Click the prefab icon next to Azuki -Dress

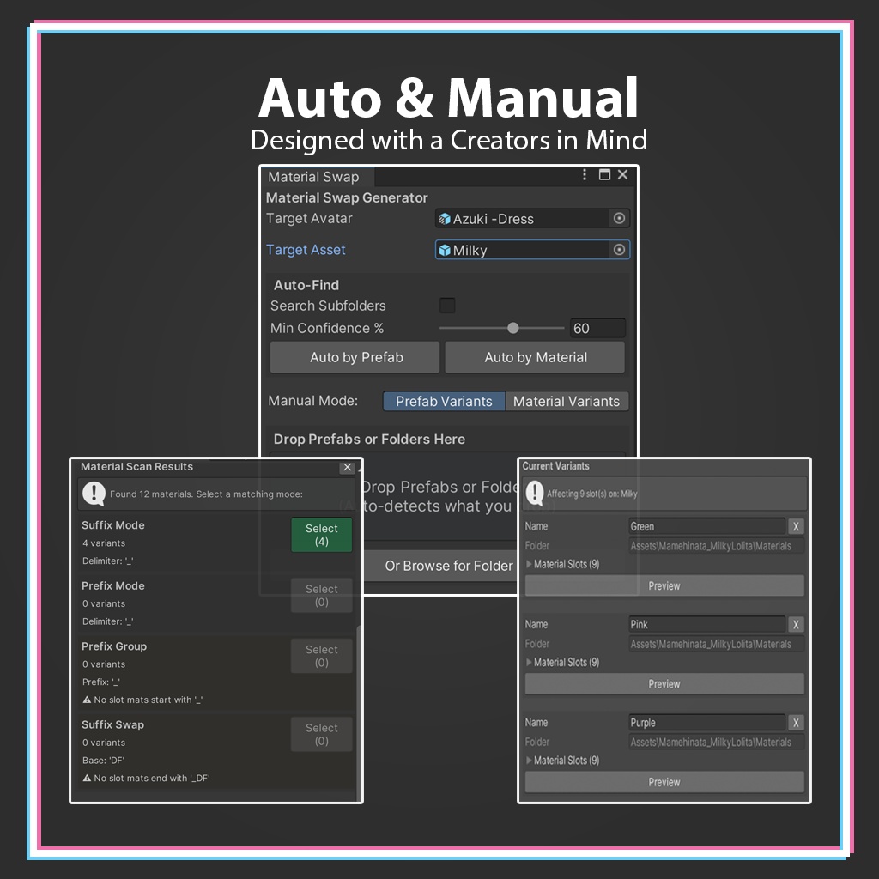[446, 218]
